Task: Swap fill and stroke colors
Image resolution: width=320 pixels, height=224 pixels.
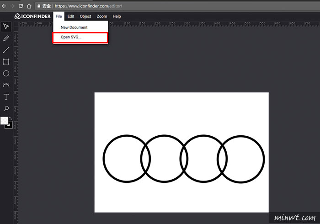Action: pyautogui.click(x=11, y=118)
